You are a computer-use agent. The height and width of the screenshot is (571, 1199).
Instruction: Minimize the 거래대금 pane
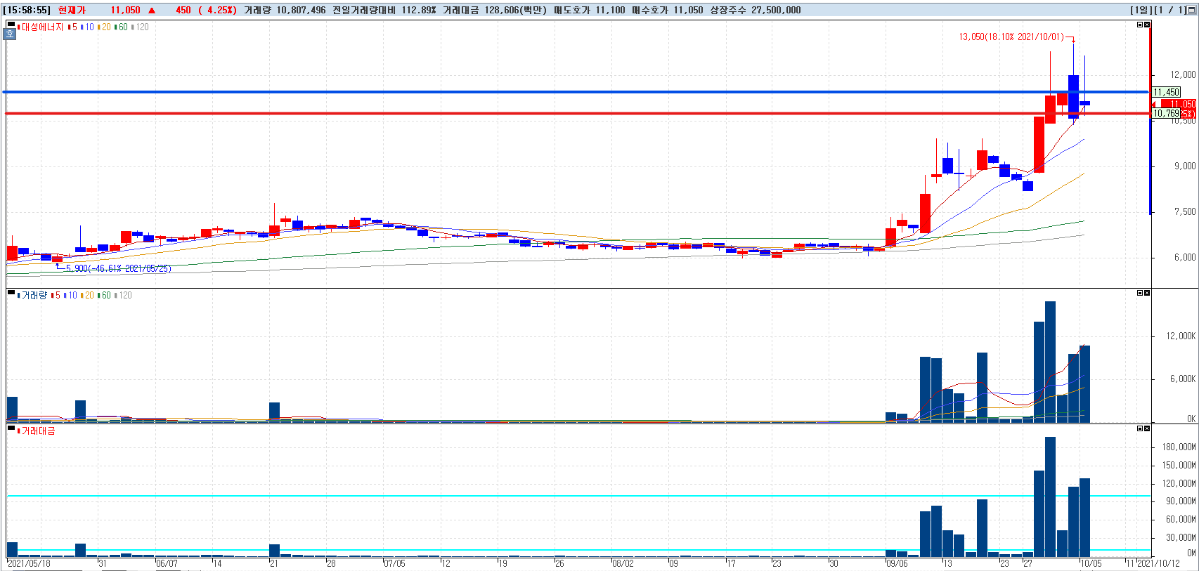click(1140, 428)
